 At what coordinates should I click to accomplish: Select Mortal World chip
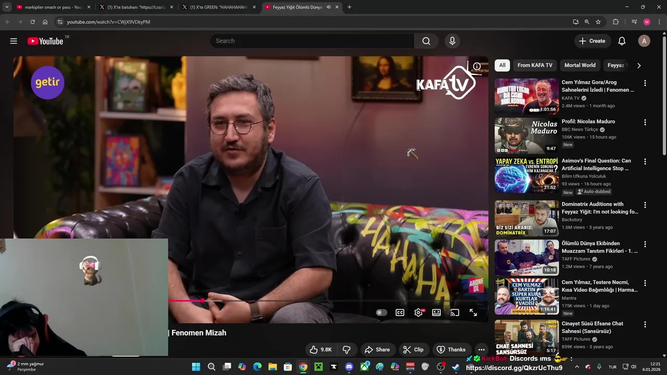point(580,65)
